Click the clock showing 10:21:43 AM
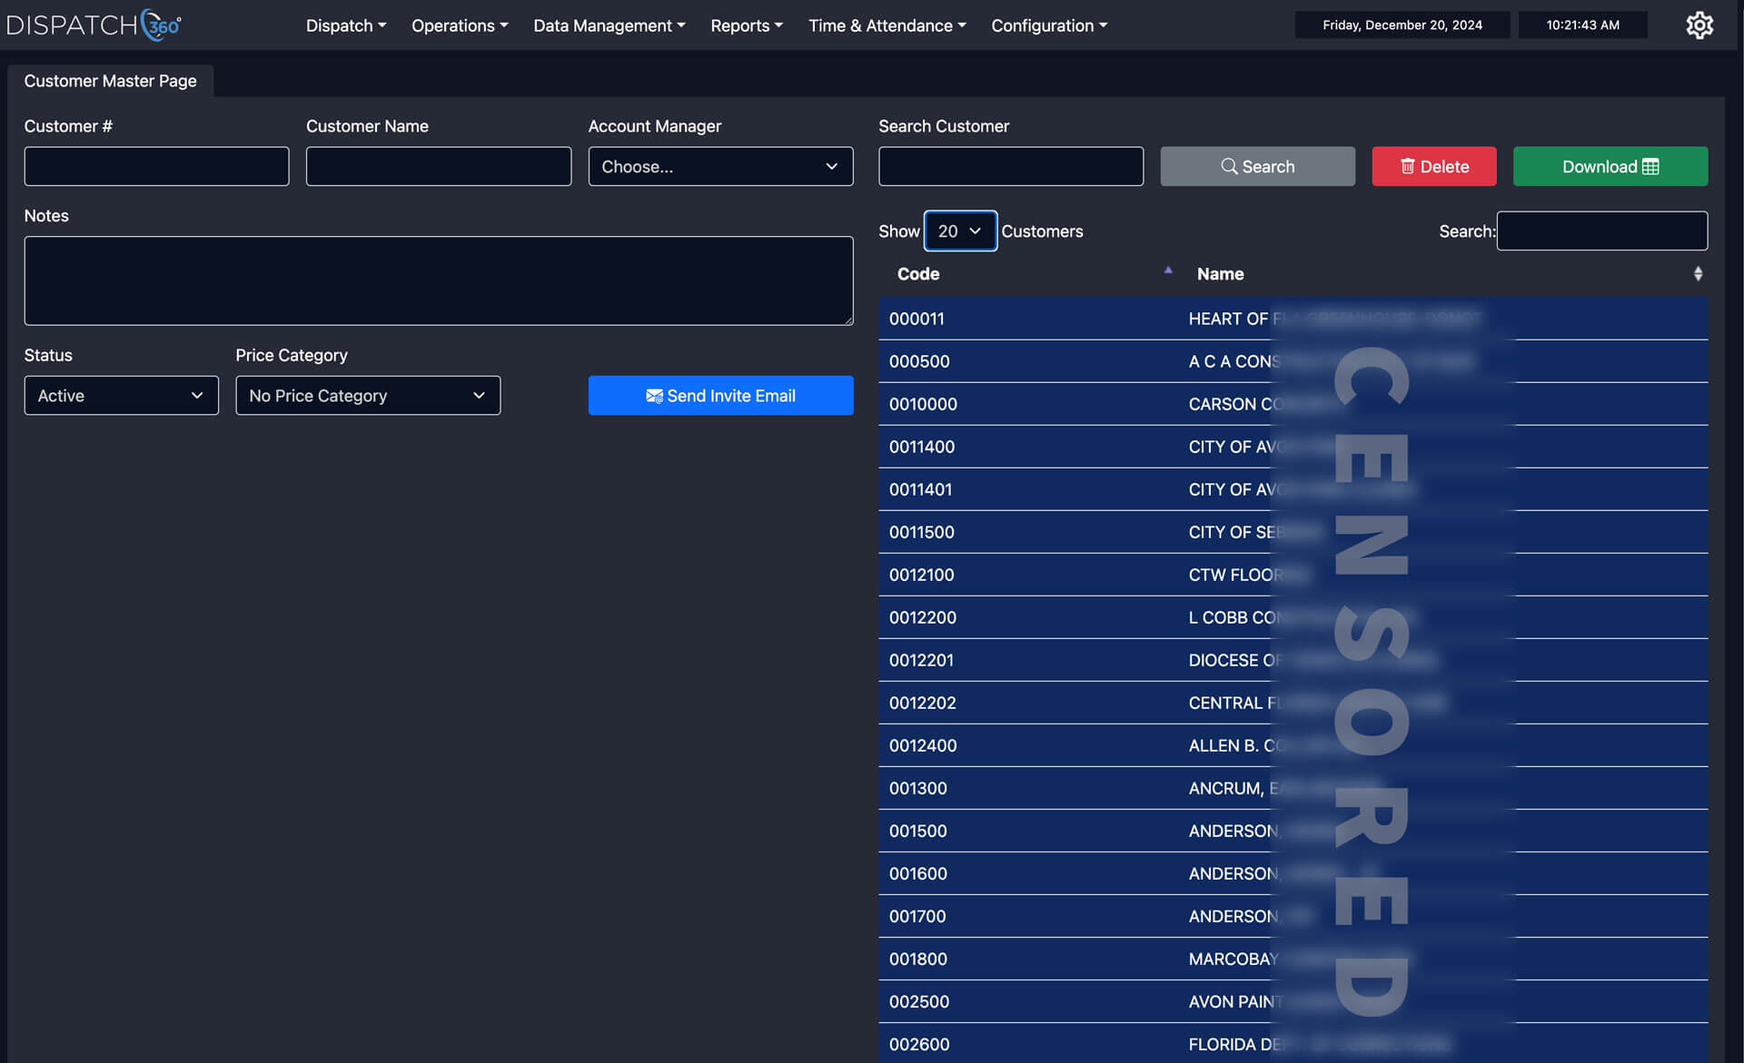Image resolution: width=1744 pixels, height=1063 pixels. (x=1582, y=25)
